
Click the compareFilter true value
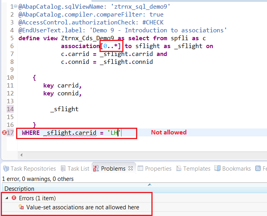pos(157,15)
